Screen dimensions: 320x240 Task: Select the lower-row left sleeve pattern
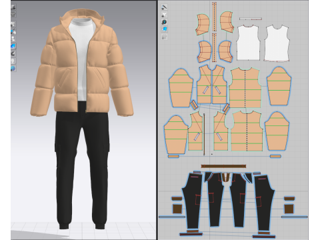[176, 135]
